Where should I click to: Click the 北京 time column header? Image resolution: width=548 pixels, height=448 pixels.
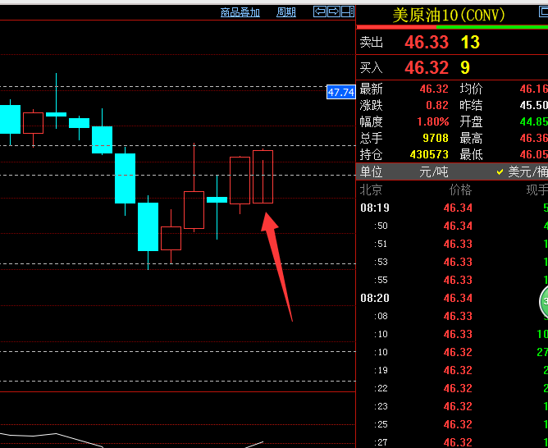[372, 190]
